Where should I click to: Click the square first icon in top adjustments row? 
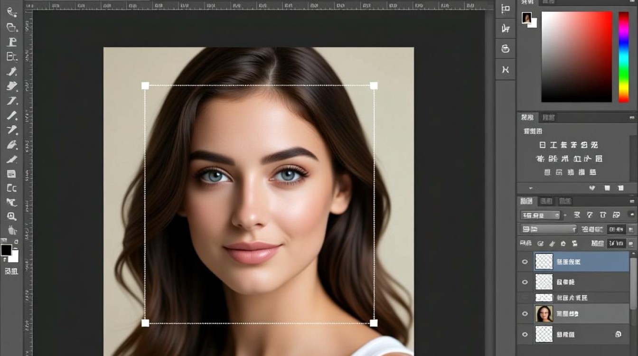pyautogui.click(x=543, y=145)
